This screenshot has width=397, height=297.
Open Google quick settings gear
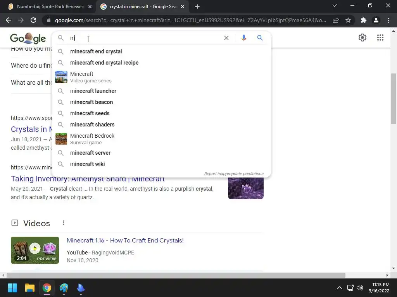point(362,38)
